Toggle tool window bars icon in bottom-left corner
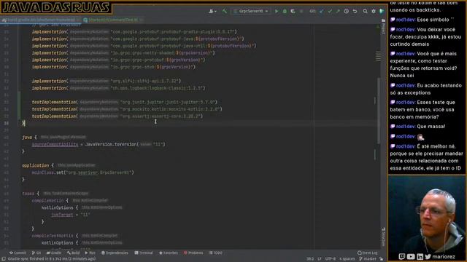 [x=3, y=259]
